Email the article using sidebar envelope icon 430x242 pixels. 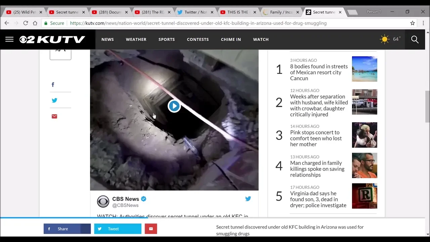click(54, 116)
